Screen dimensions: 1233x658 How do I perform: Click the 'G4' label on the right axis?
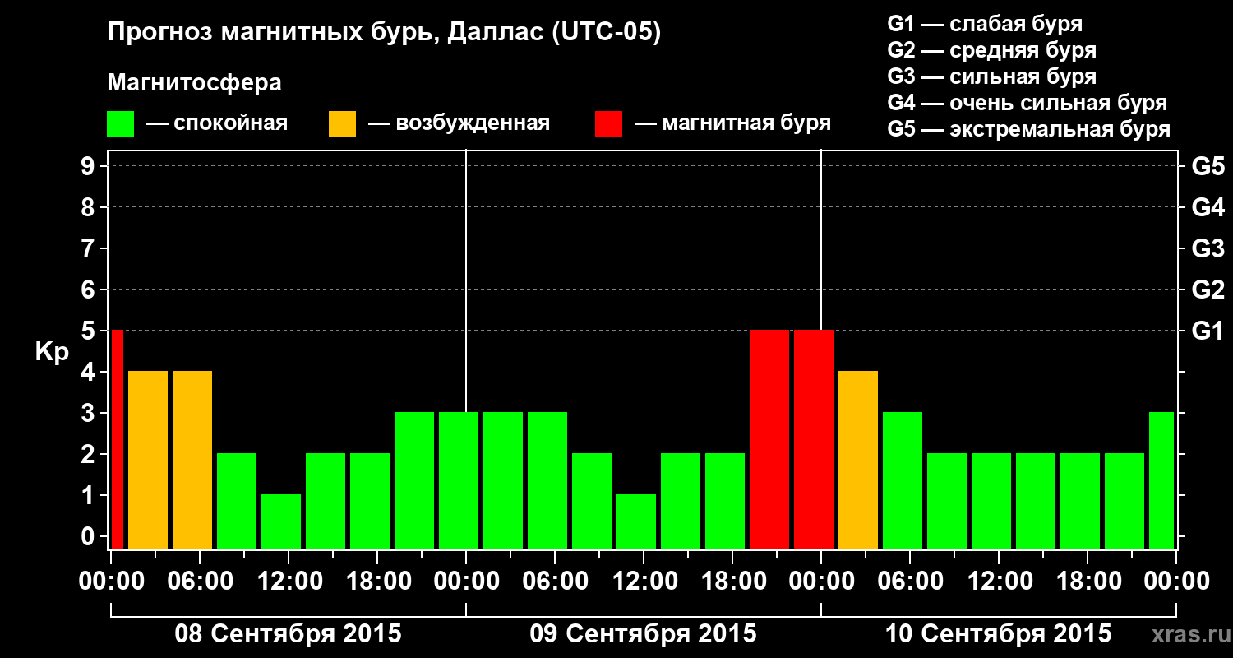click(1208, 207)
